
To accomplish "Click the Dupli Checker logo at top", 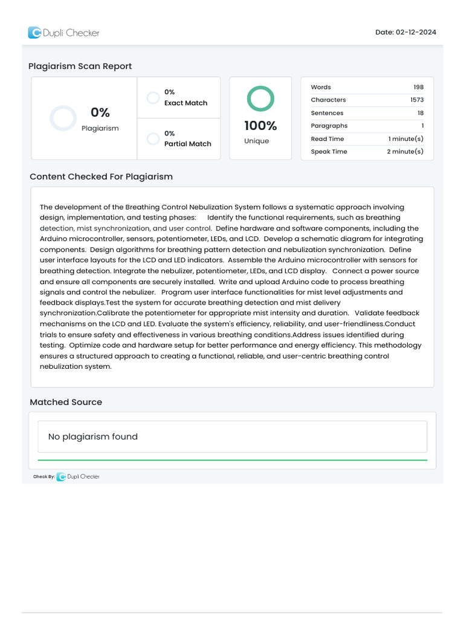I will [63, 33].
